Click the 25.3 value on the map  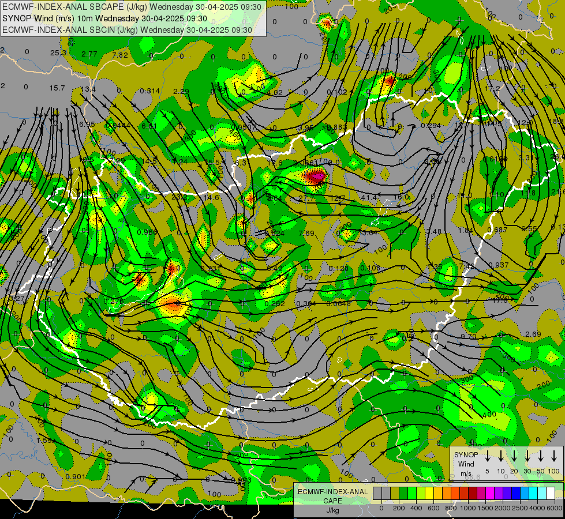coord(58,53)
